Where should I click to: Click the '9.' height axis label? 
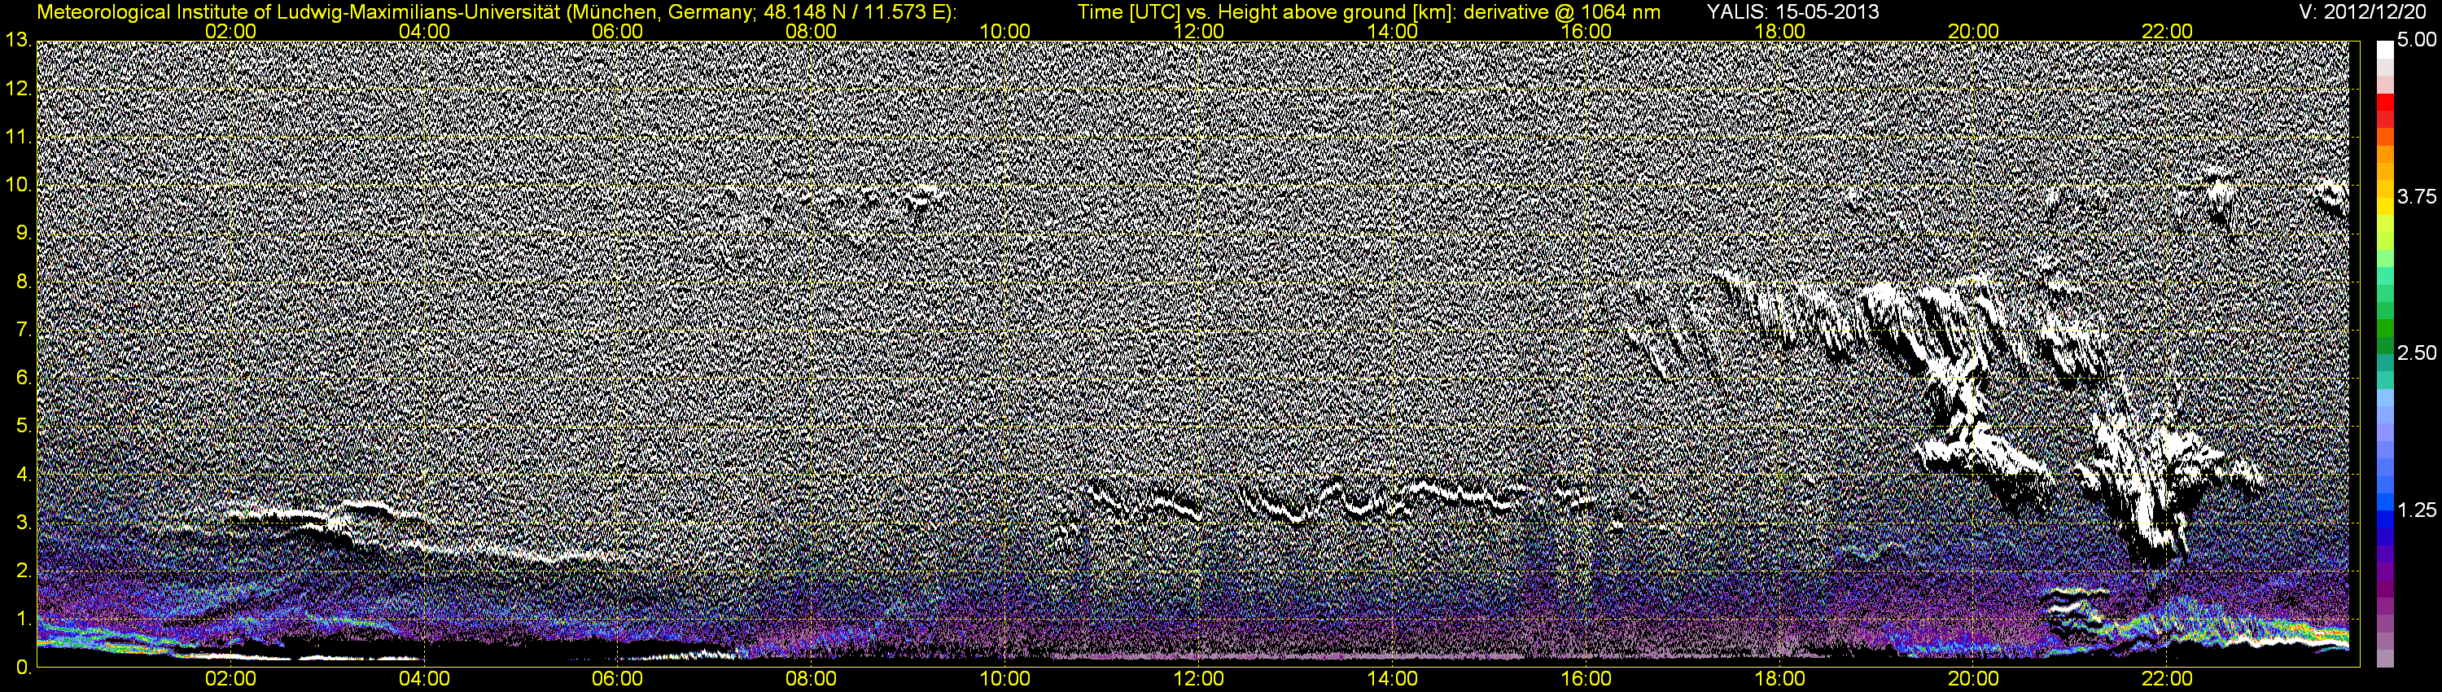point(23,233)
